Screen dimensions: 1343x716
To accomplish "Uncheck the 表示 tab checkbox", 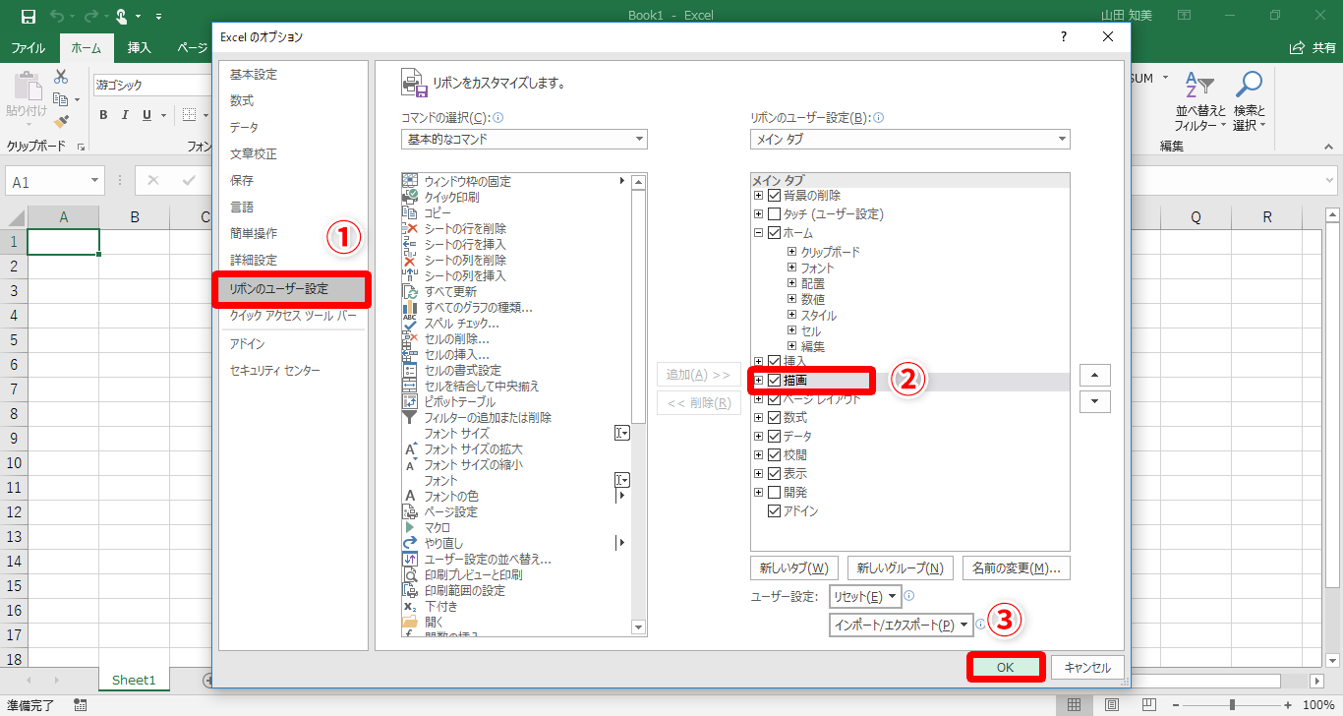I will coord(774,474).
